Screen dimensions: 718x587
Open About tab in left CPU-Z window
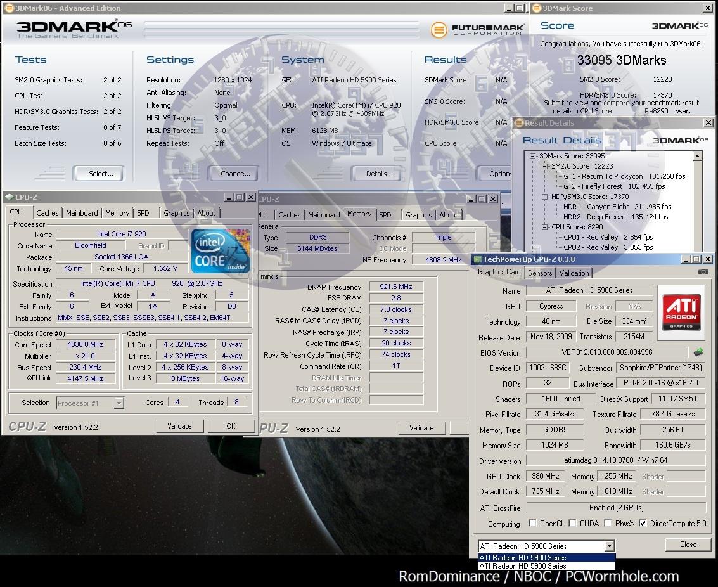(207, 213)
